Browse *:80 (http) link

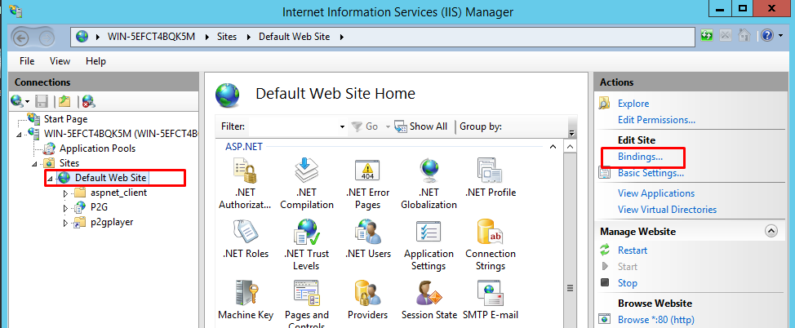pos(655,320)
